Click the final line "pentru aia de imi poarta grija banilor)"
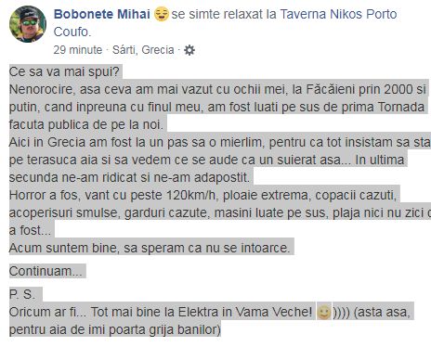This screenshot has height=347, width=431. click(x=115, y=329)
